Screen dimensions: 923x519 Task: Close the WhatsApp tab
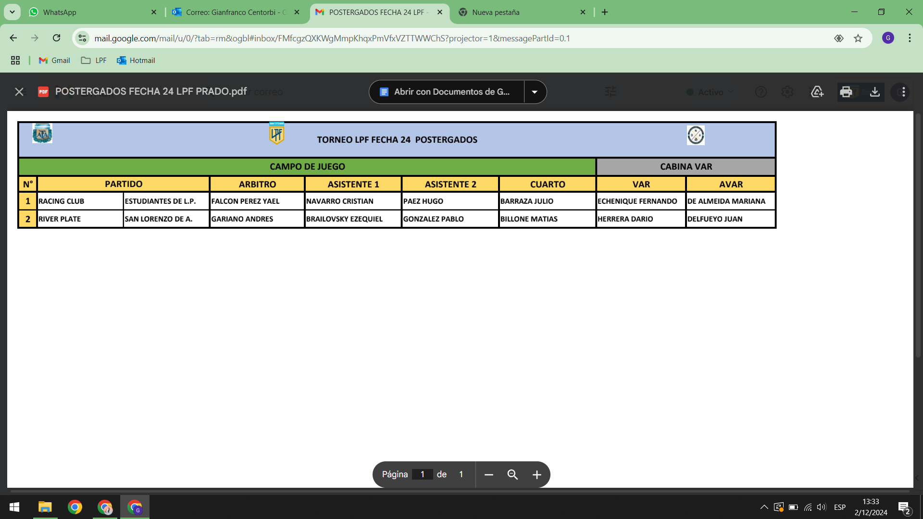click(x=154, y=12)
